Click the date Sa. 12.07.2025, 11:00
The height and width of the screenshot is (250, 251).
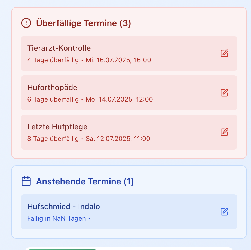pos(118,139)
